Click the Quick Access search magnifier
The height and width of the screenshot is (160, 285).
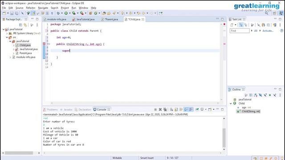pos(266,13)
